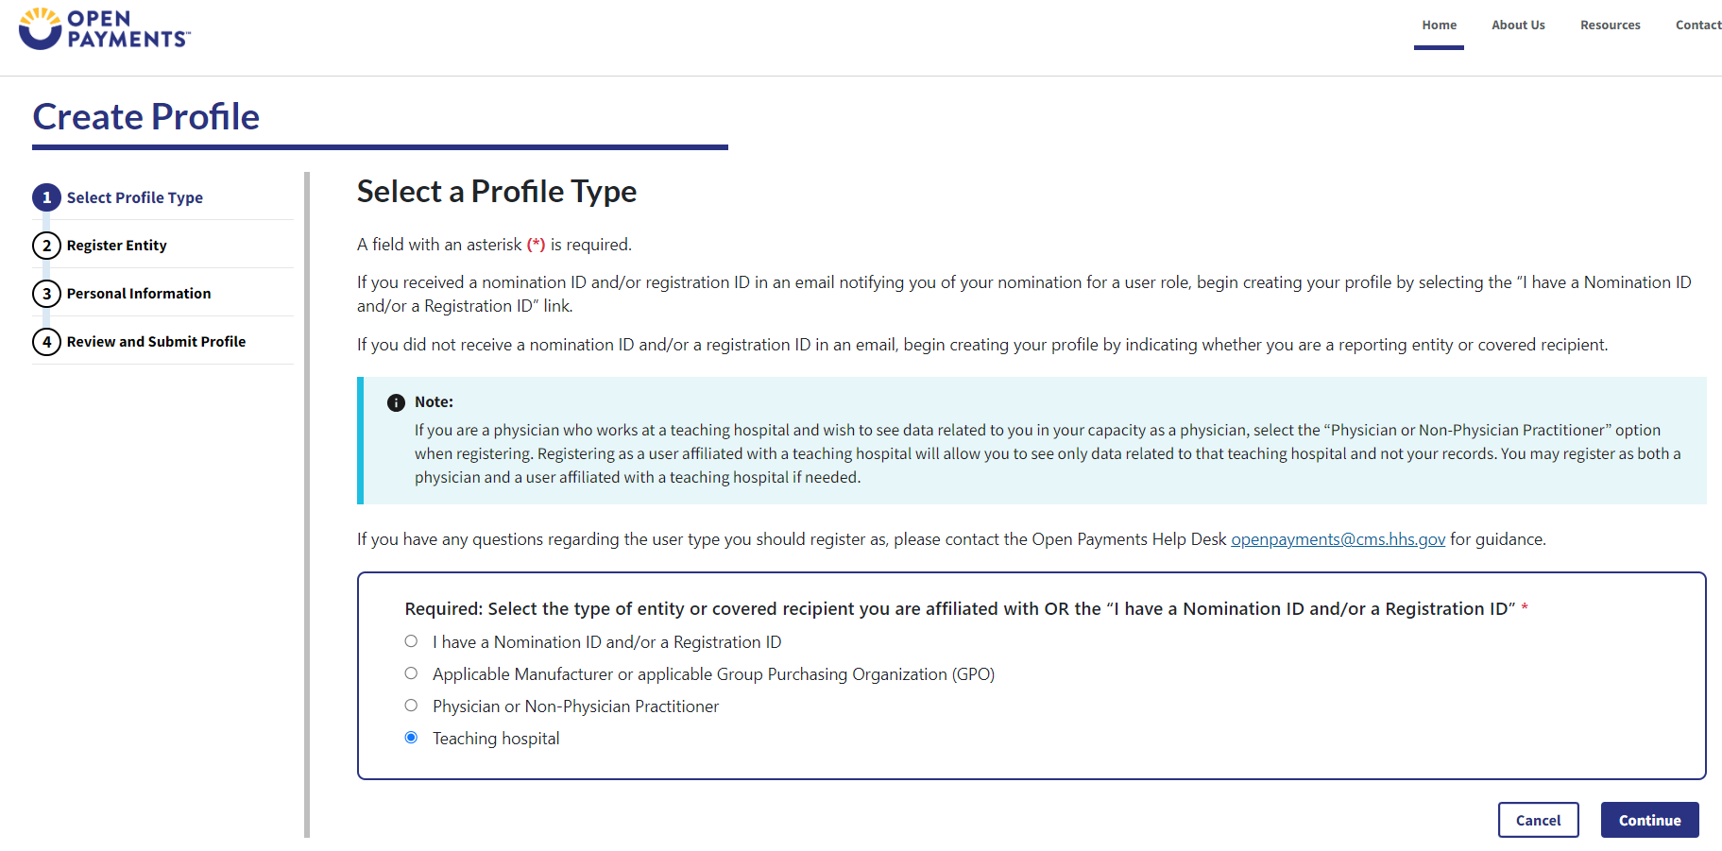Open the Contact menu item
Image resolution: width=1722 pixels, height=851 pixels.
click(1697, 26)
